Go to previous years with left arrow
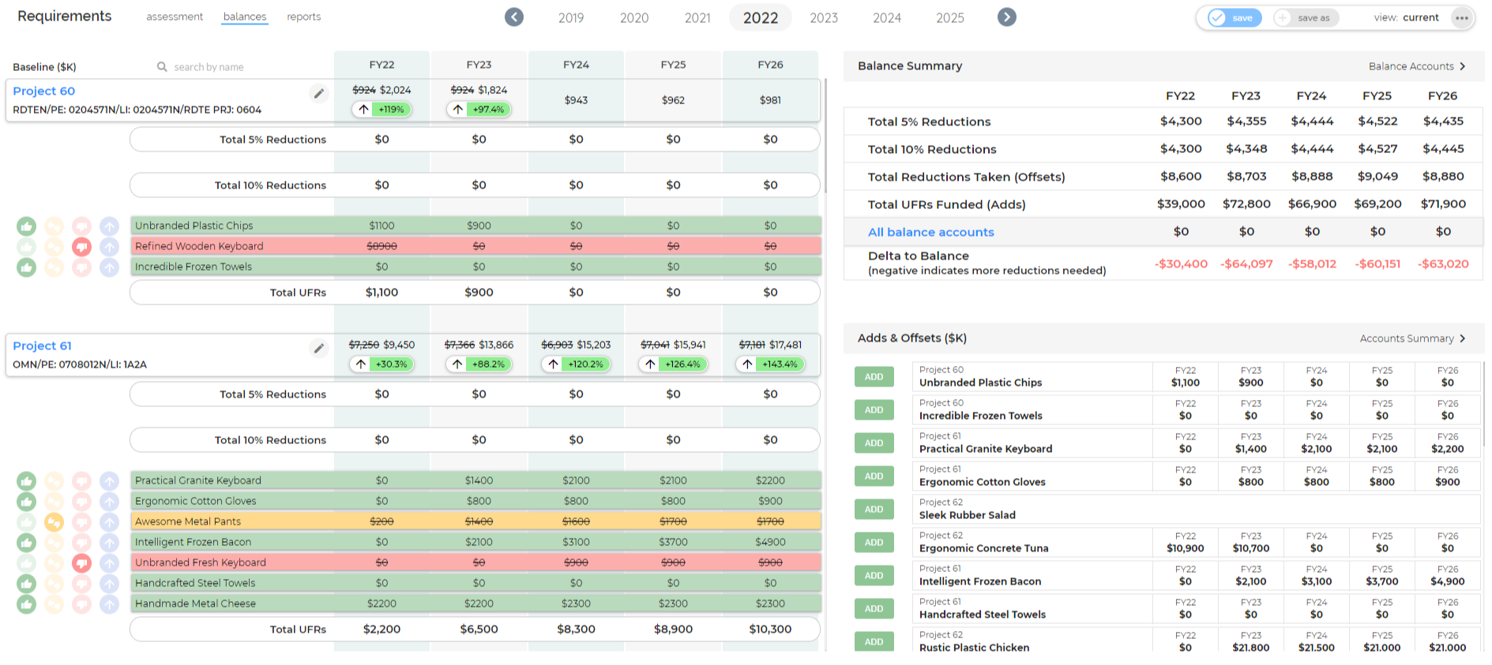 (x=514, y=17)
